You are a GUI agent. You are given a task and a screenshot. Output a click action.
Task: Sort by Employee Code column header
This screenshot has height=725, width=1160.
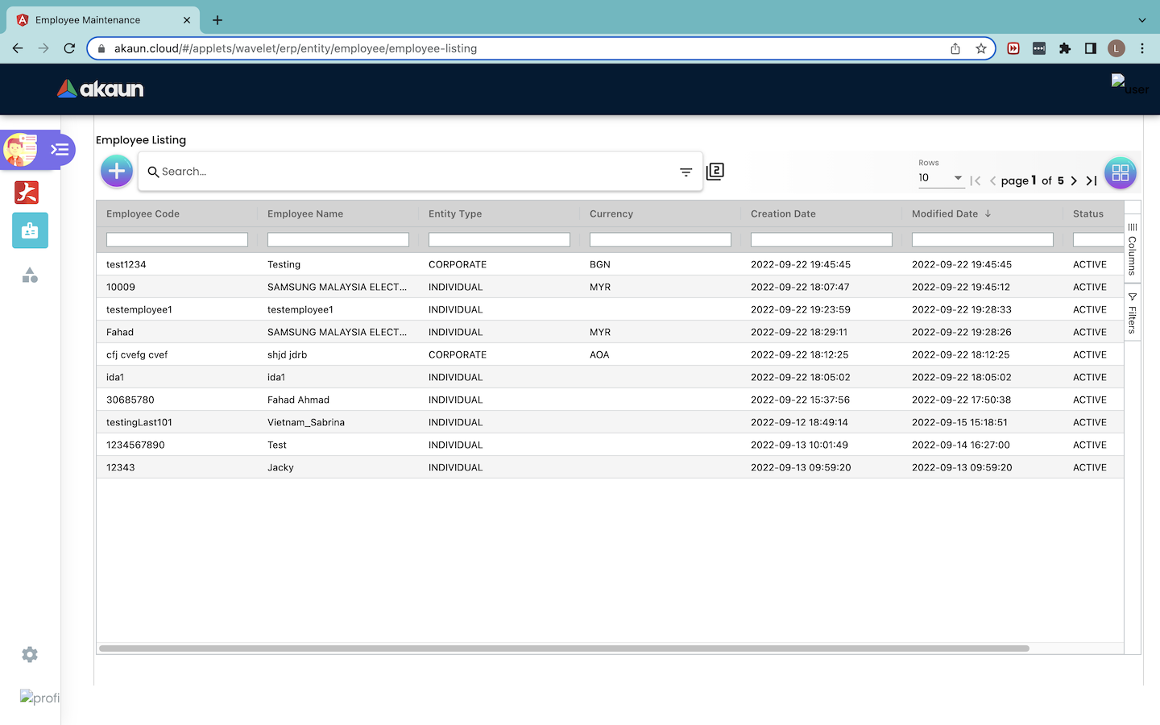[x=143, y=213]
